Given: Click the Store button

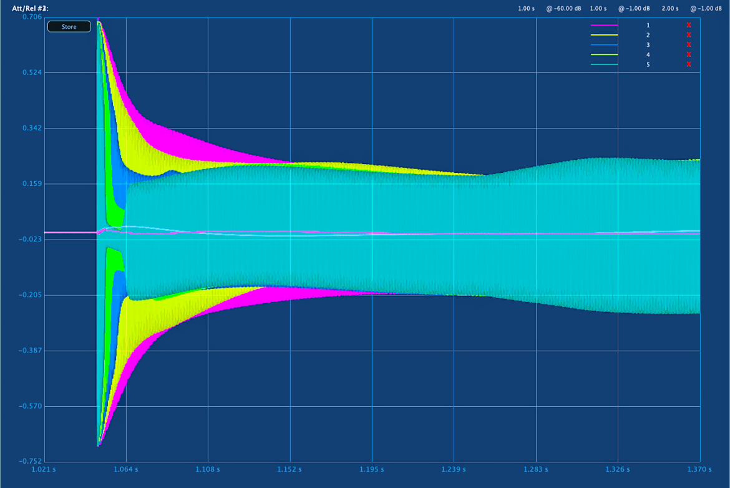Looking at the screenshot, I should [69, 27].
